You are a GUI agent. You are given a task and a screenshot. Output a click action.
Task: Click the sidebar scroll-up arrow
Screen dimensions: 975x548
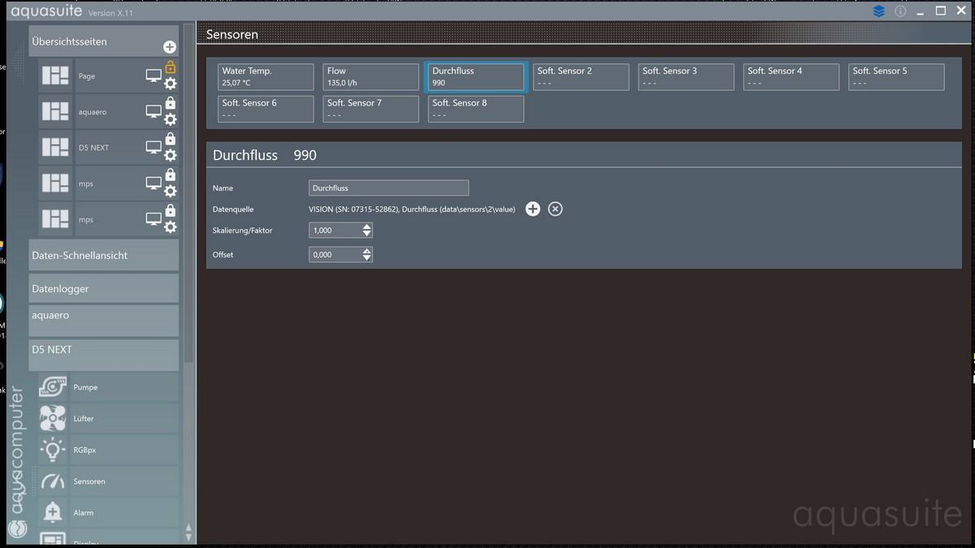pos(189,527)
